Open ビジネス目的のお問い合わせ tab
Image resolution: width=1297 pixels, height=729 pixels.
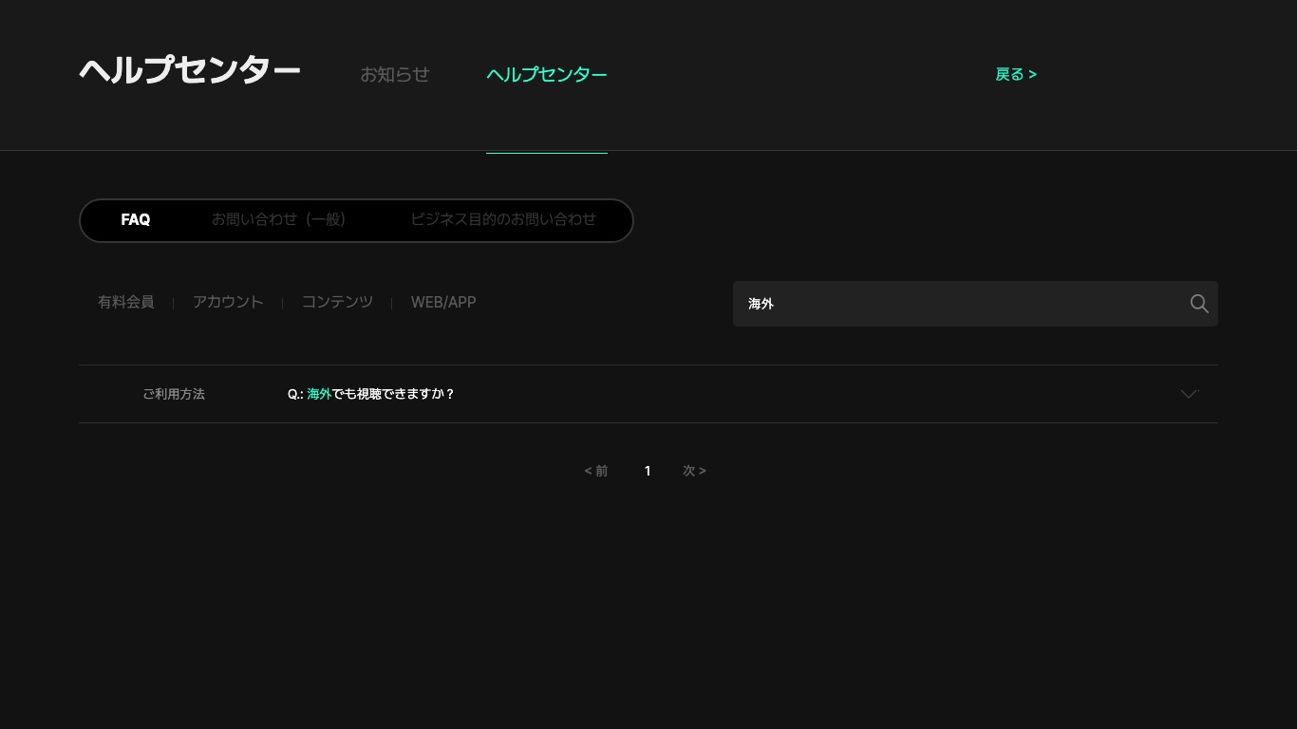pos(503,219)
